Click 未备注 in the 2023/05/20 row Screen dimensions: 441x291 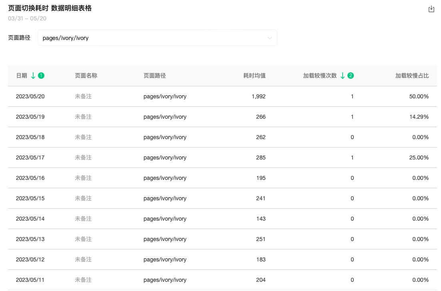click(83, 96)
